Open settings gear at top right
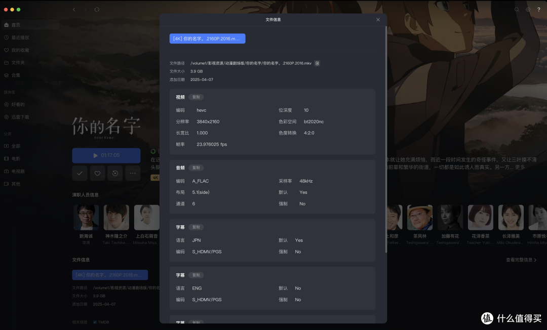547x330 pixels. tap(528, 10)
